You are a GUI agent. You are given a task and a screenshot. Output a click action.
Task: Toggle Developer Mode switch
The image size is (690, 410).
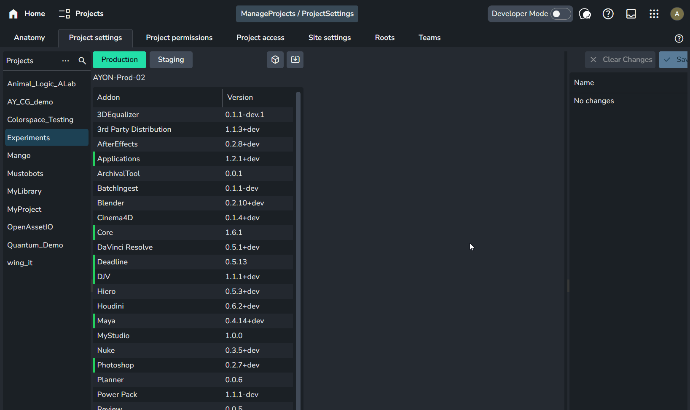click(x=560, y=14)
